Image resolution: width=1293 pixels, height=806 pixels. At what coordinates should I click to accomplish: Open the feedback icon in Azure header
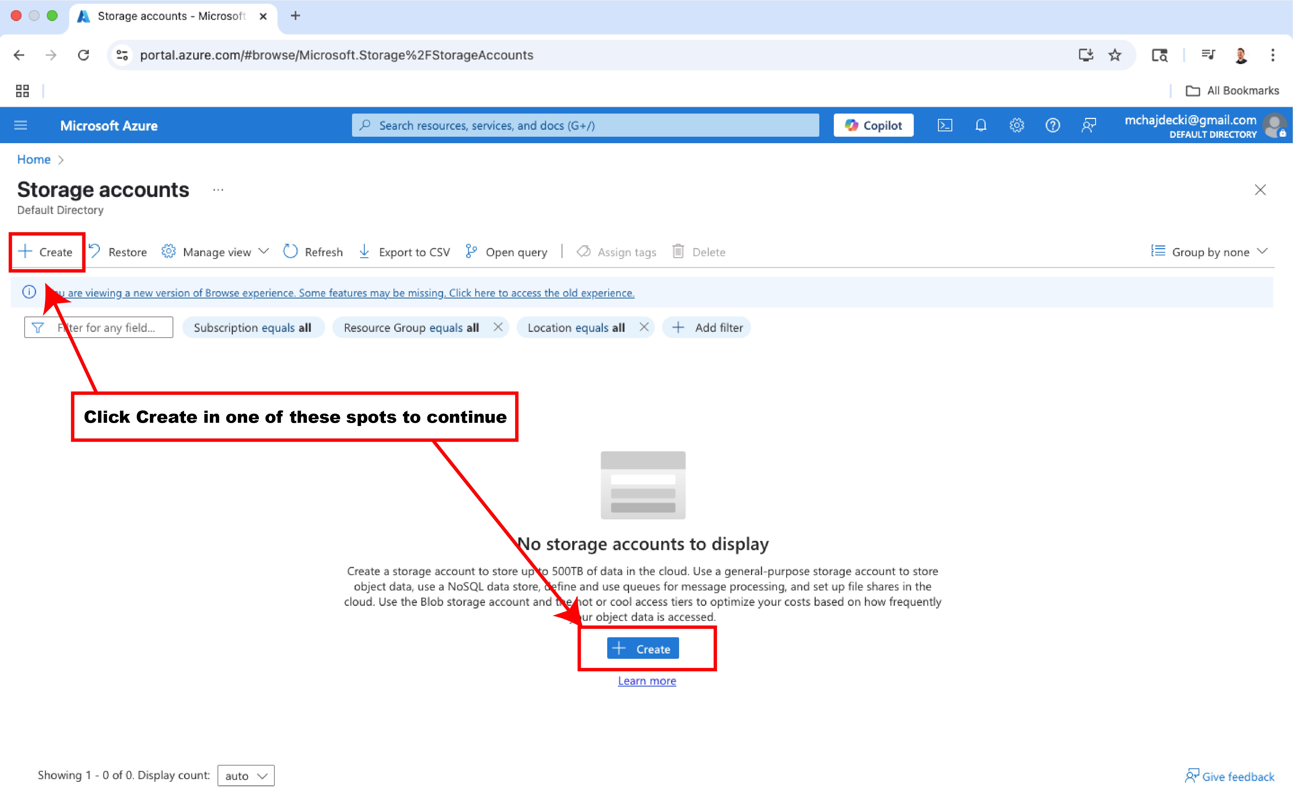point(1088,125)
